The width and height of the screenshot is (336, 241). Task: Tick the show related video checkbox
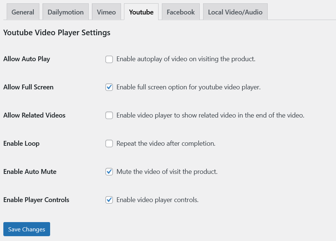tap(109, 116)
